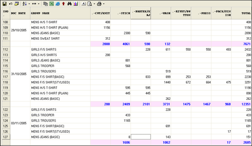Click the cascading windows toolbar icon
This screenshot has height=146, width=252.
coord(17,4)
